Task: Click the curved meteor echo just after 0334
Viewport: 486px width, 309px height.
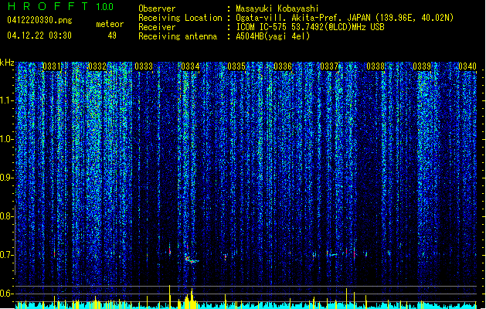Action: [192, 260]
